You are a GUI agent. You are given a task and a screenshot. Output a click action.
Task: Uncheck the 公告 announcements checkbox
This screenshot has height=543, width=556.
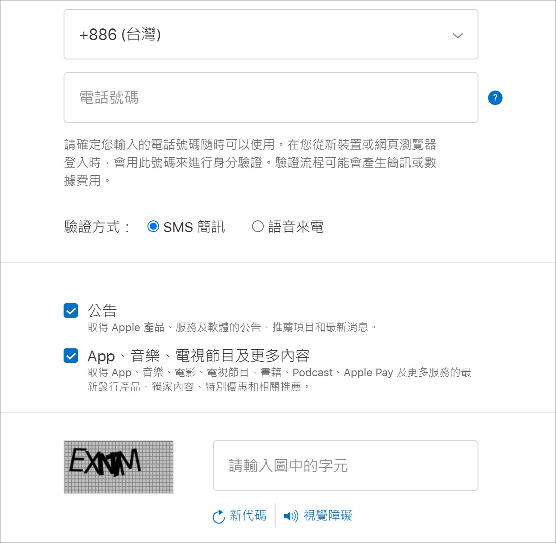click(x=71, y=310)
